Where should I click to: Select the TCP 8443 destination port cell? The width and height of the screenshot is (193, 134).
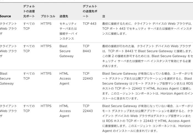click(x=87, y=49)
